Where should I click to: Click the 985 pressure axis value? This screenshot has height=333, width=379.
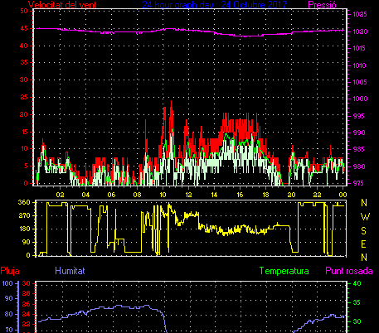(359, 149)
